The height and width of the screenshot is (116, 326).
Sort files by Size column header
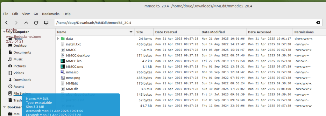[144, 32]
